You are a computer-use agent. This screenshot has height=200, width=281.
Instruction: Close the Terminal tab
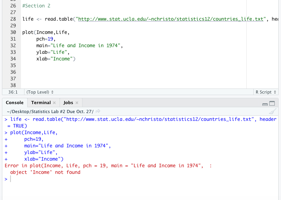[54, 103]
